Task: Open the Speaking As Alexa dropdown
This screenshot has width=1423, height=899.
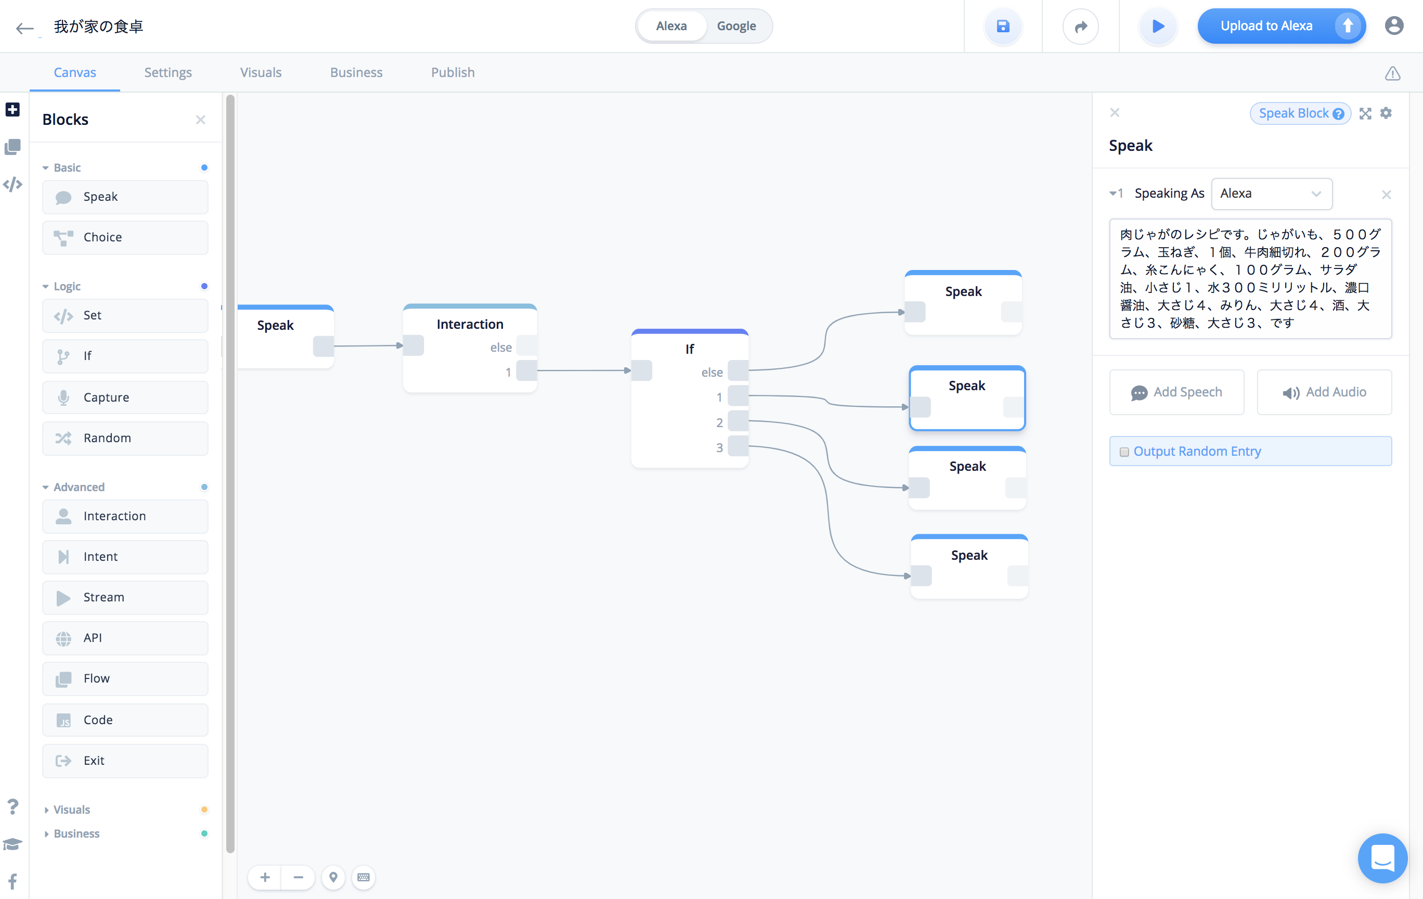Action: [1271, 194]
